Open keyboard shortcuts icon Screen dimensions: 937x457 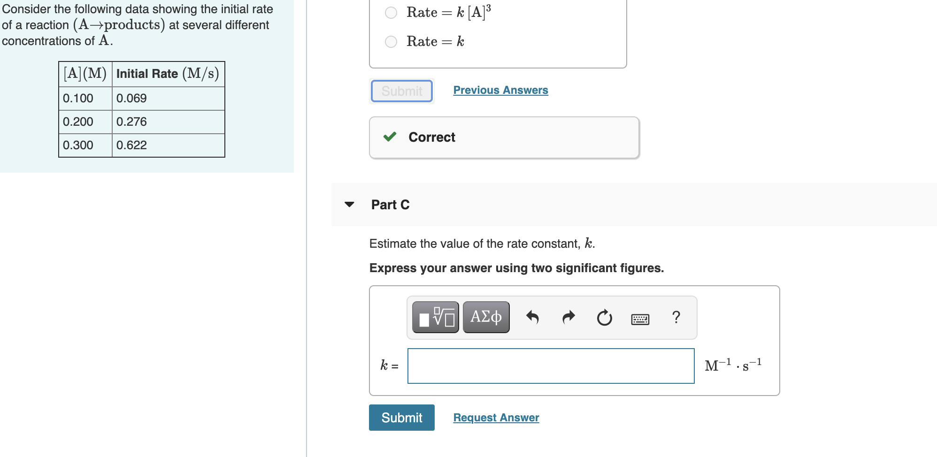point(640,320)
